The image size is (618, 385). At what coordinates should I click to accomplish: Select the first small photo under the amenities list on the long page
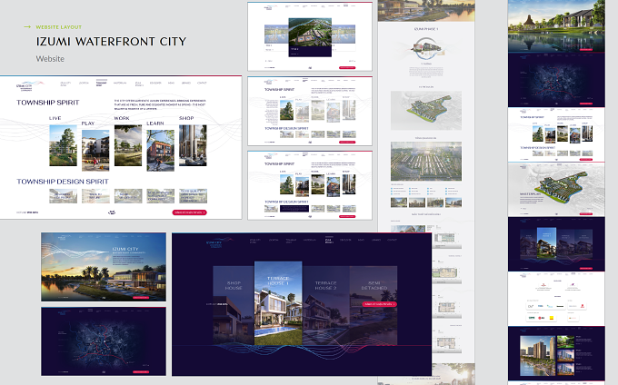point(399,202)
